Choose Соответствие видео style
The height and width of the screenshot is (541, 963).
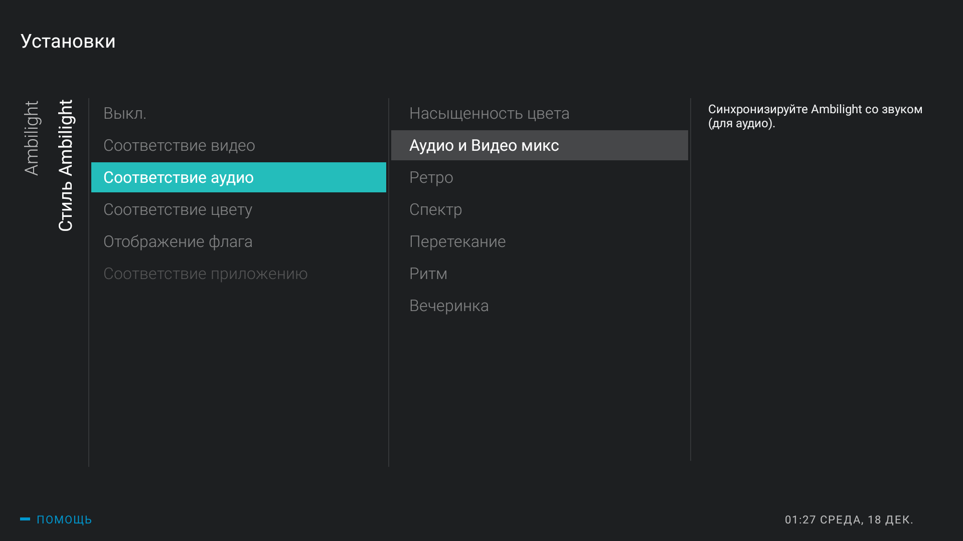(179, 145)
